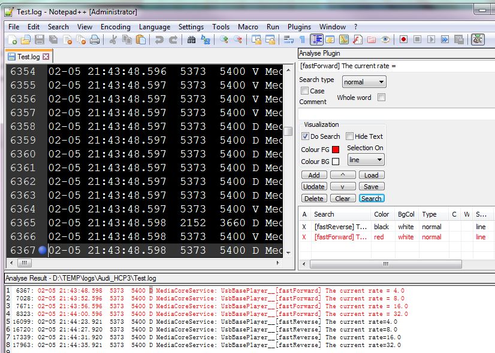Image resolution: width=495 pixels, height=353 pixels.
Task: Run the recorded macro multiple times
Action: click(445, 39)
